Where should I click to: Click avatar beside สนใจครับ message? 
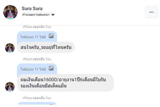click(x=10, y=48)
